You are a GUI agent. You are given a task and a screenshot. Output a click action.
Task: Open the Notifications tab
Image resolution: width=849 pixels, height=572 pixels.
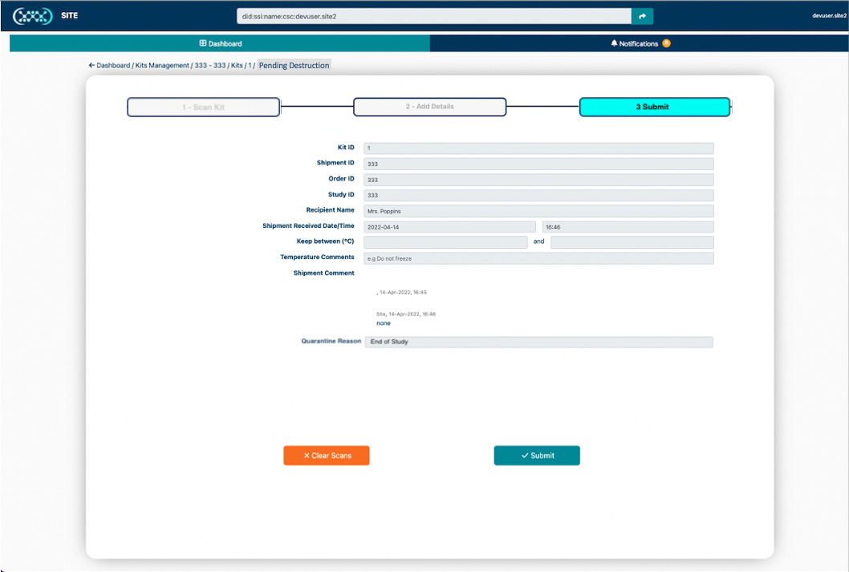coord(639,43)
